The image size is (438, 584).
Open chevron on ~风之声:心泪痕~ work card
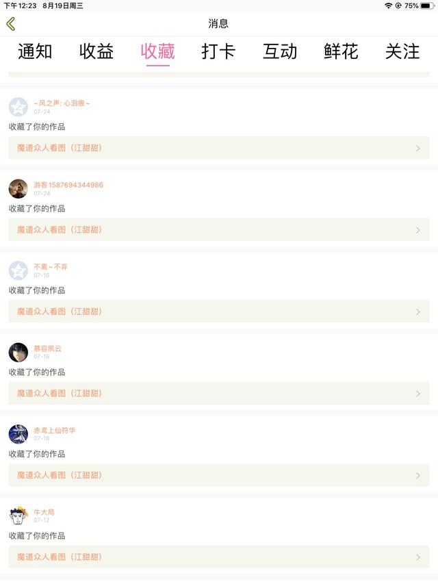[x=418, y=149]
